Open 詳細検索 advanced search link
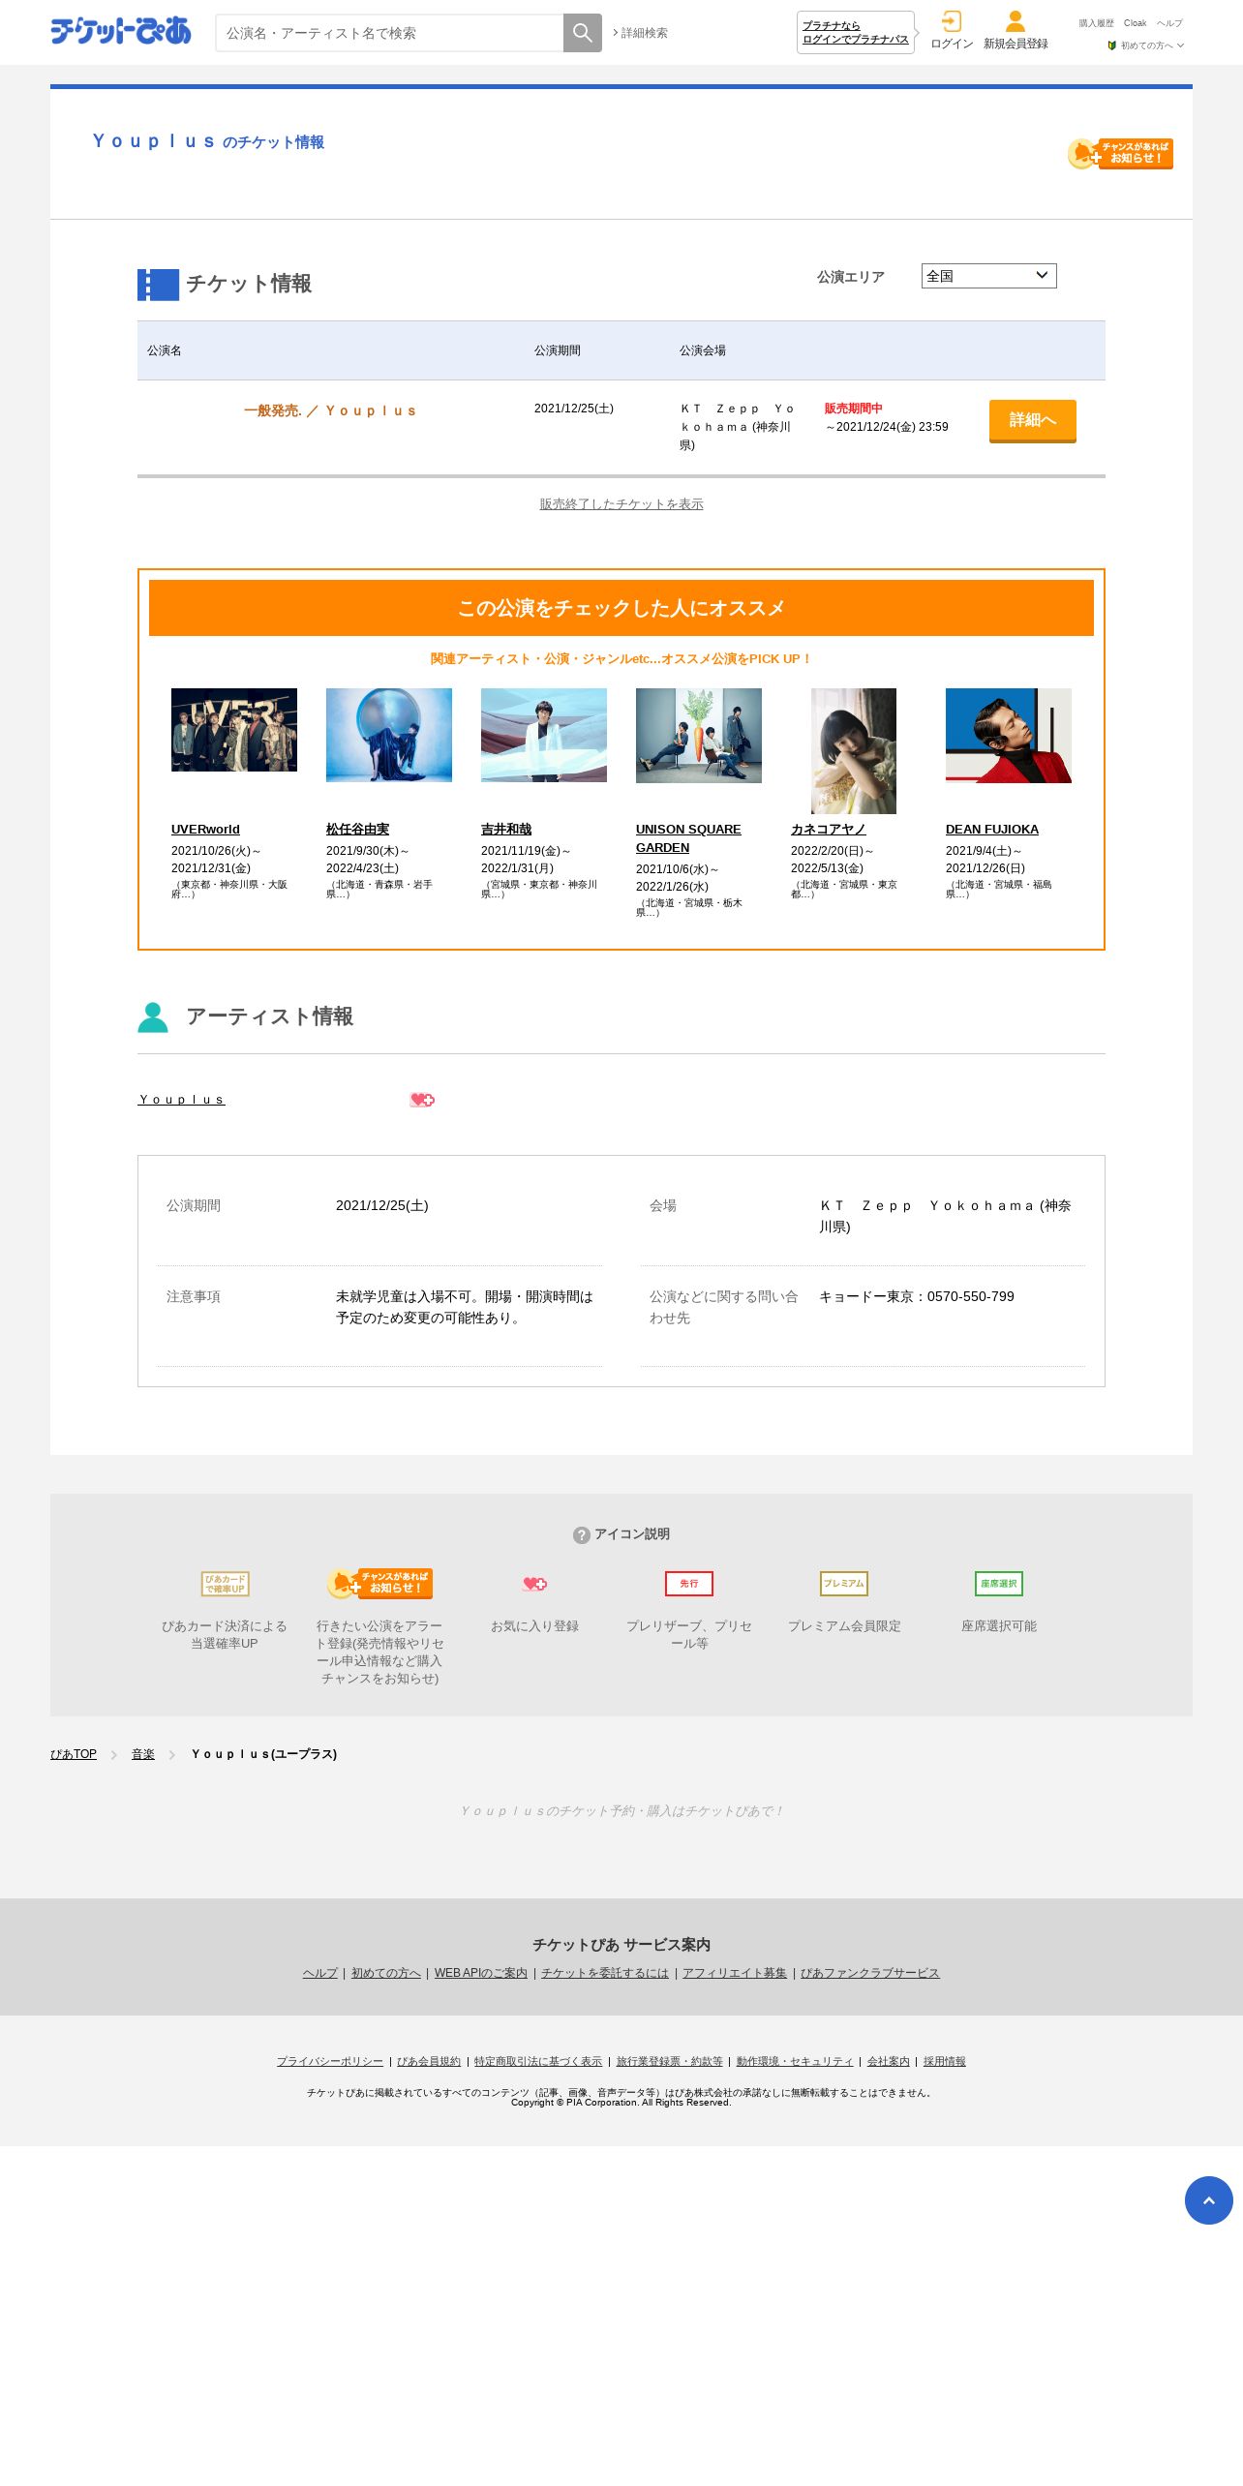Screen dimensions: 1243x2486 click(640, 33)
